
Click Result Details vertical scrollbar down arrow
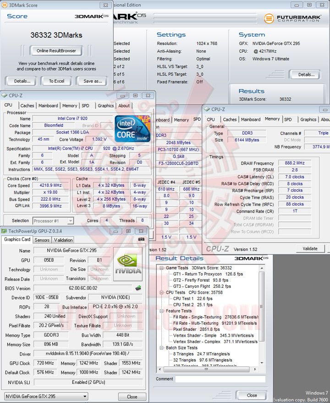click(262, 363)
